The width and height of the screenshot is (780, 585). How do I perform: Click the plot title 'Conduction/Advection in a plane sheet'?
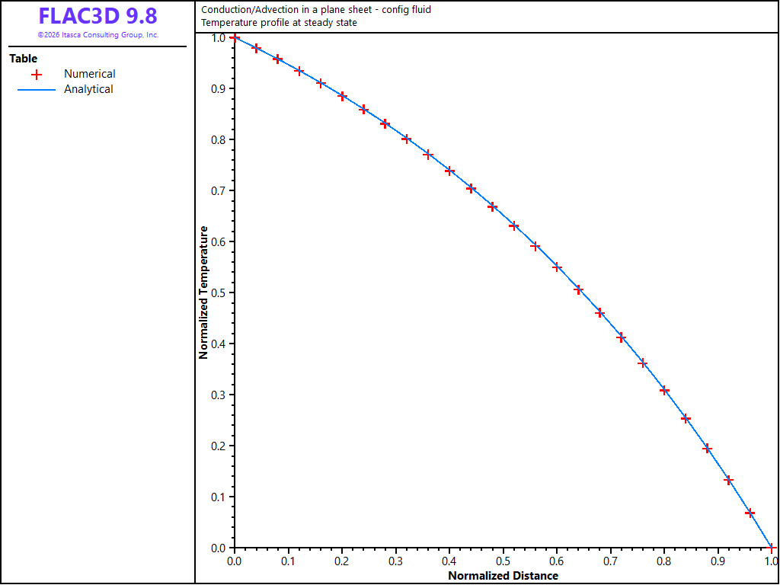[x=316, y=9]
